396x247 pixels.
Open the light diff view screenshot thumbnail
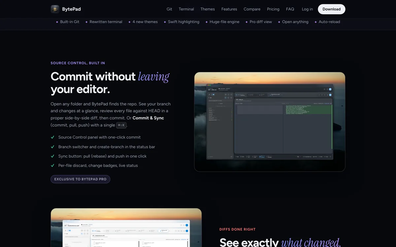tap(126, 228)
